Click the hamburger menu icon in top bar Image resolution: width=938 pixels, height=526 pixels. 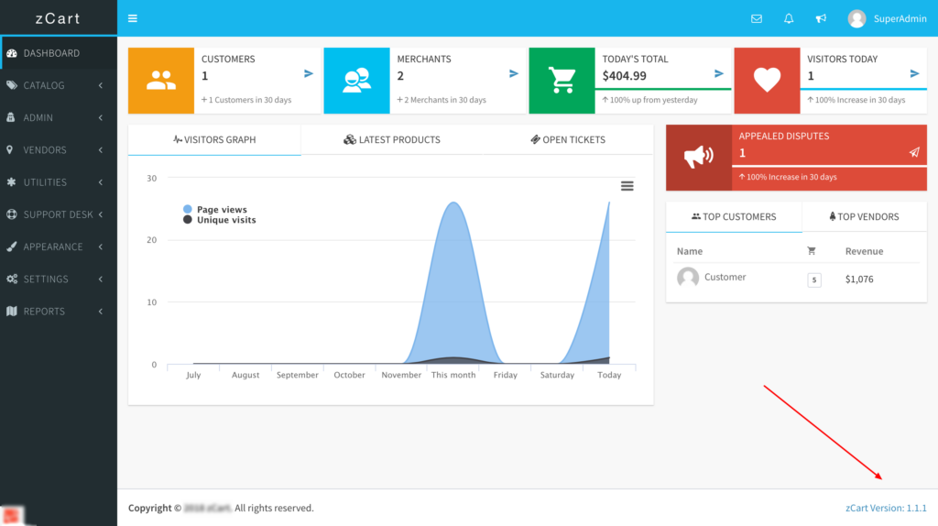pyautogui.click(x=133, y=18)
